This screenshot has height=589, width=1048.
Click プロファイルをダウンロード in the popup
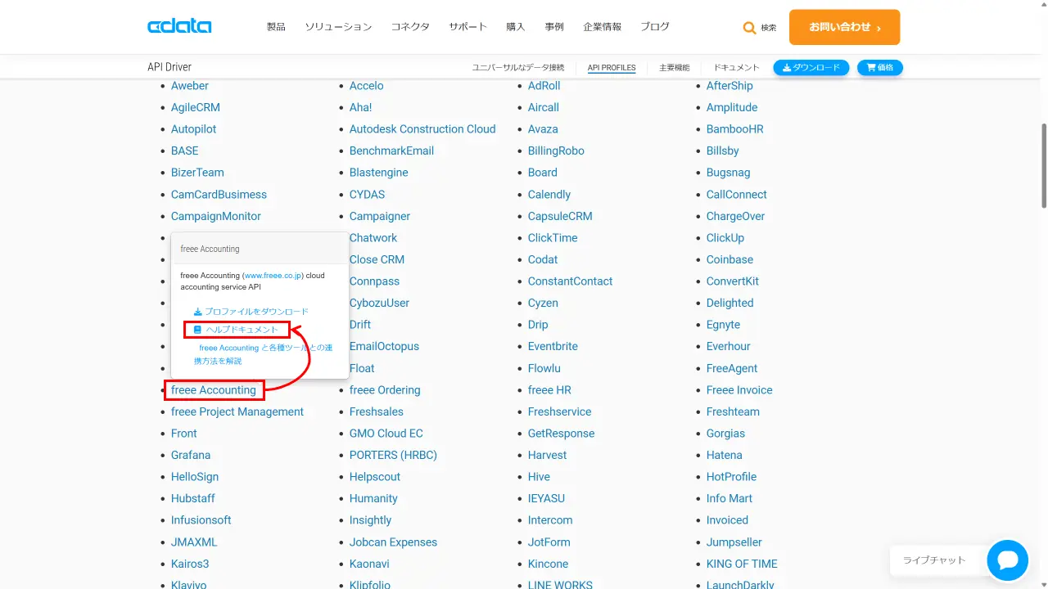(x=256, y=312)
